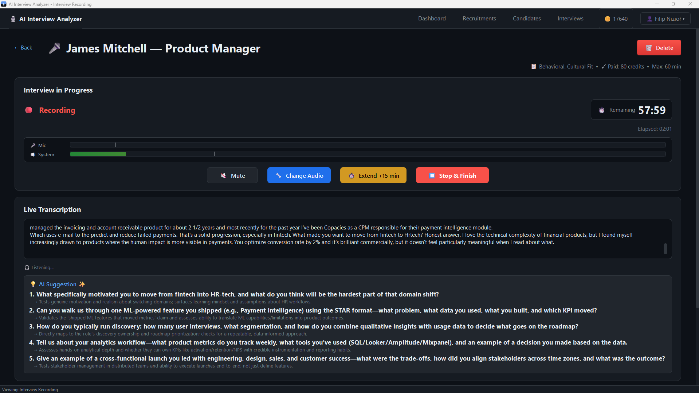Click the Live Transcription scrollbar
Screen dimensions: 699x393
point(665,249)
